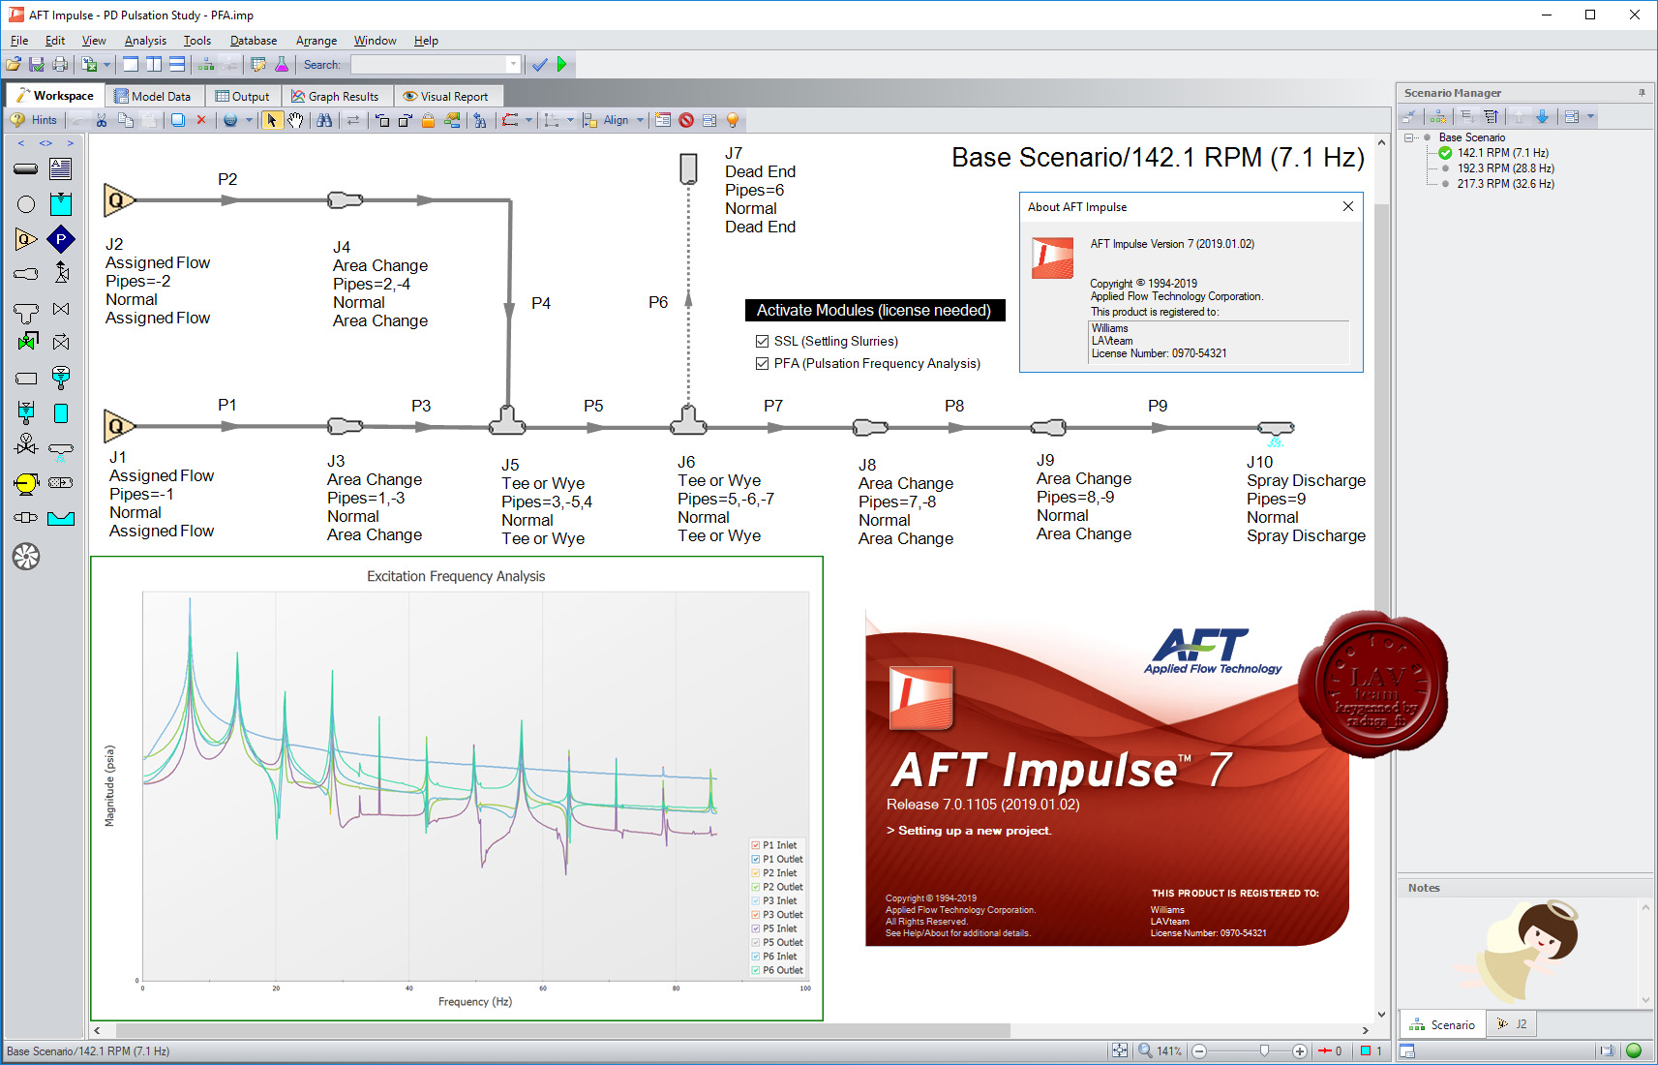The image size is (1658, 1065).
Task: Pick the Area Change junction tool in the toolbox
Action: (x=26, y=274)
